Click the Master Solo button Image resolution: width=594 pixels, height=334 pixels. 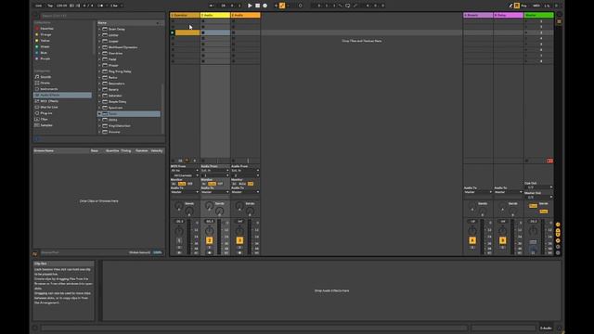533,241
